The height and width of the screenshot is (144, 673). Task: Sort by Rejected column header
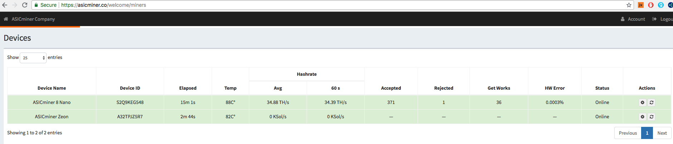click(444, 88)
